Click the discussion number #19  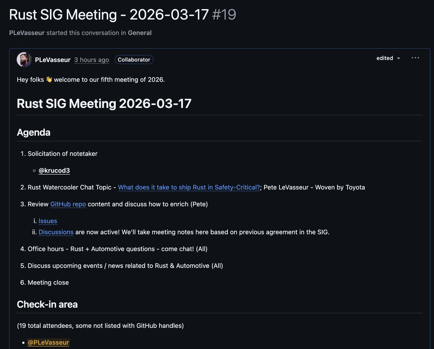[224, 14]
